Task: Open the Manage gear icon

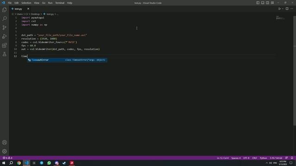Action: tap(4, 151)
